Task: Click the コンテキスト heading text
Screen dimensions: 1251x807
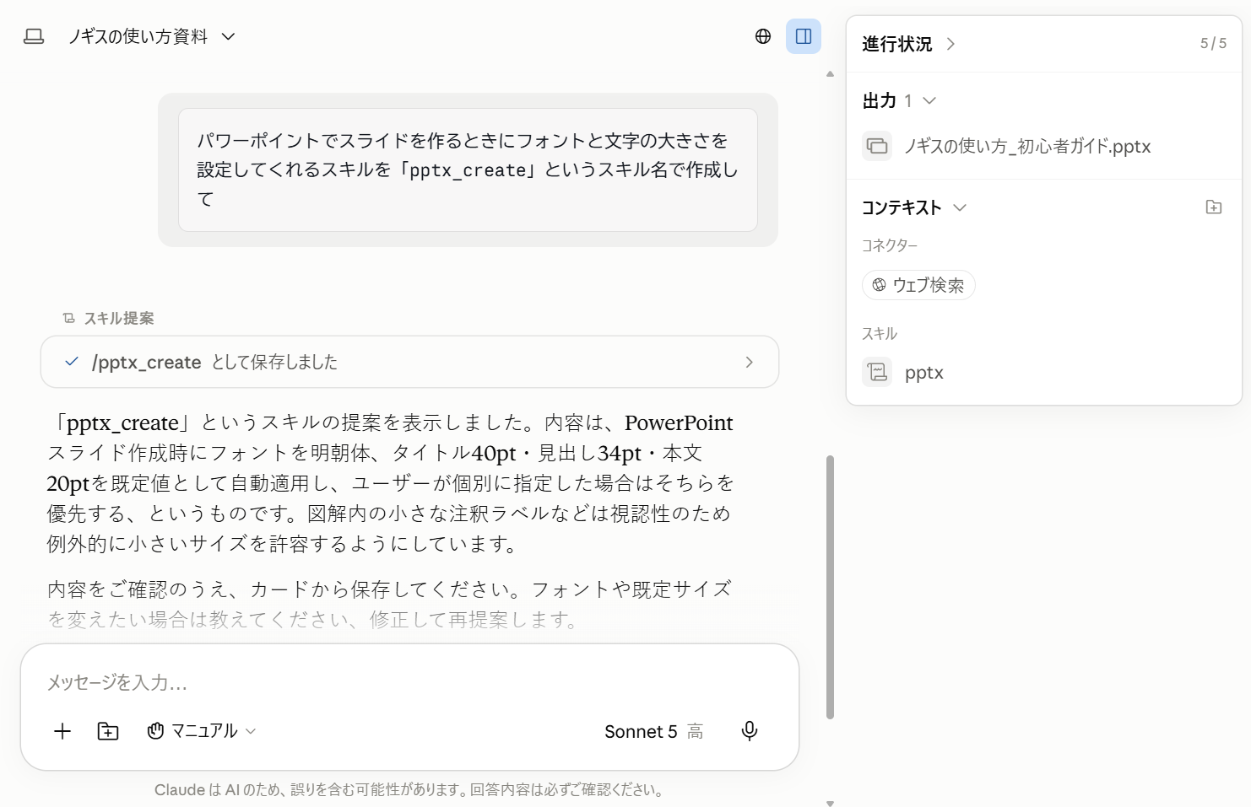Action: click(902, 207)
